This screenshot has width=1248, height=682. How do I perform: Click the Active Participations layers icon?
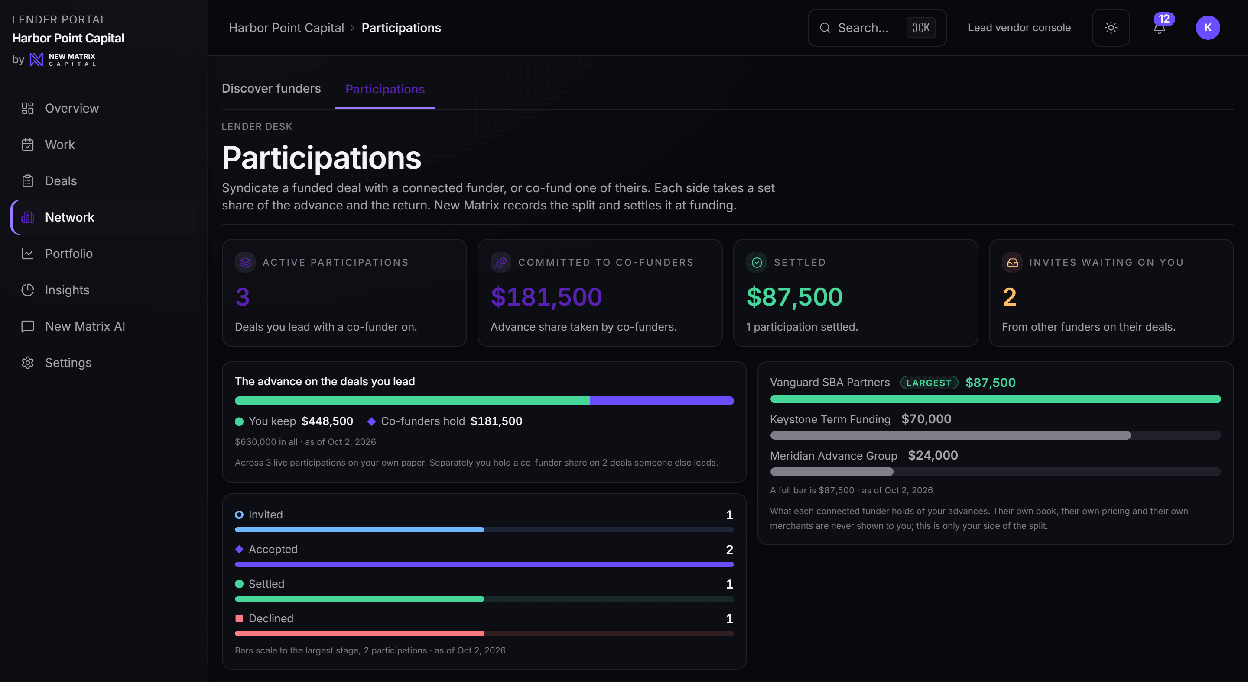coord(246,262)
